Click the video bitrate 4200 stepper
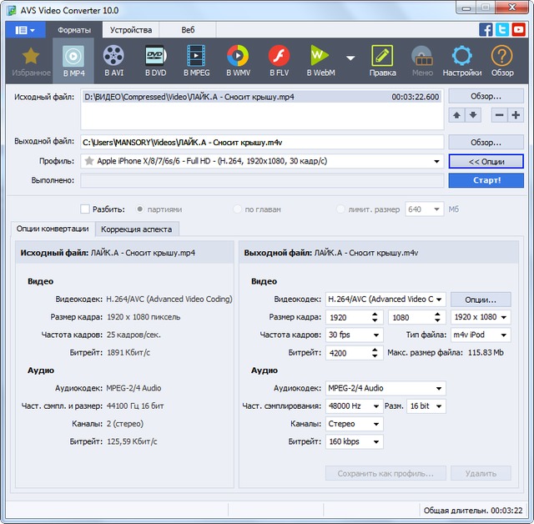 (375, 353)
